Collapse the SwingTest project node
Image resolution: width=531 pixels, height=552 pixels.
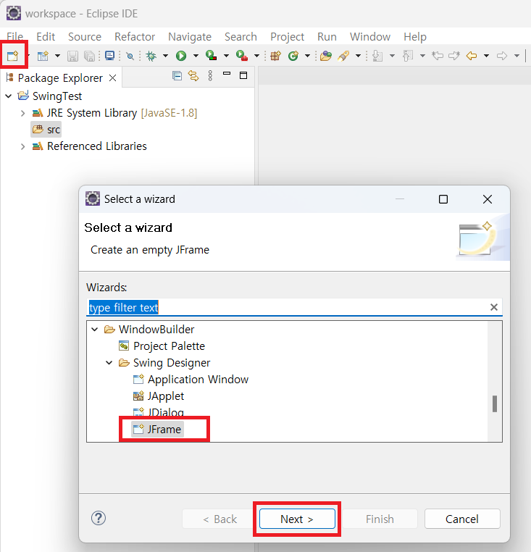point(9,96)
